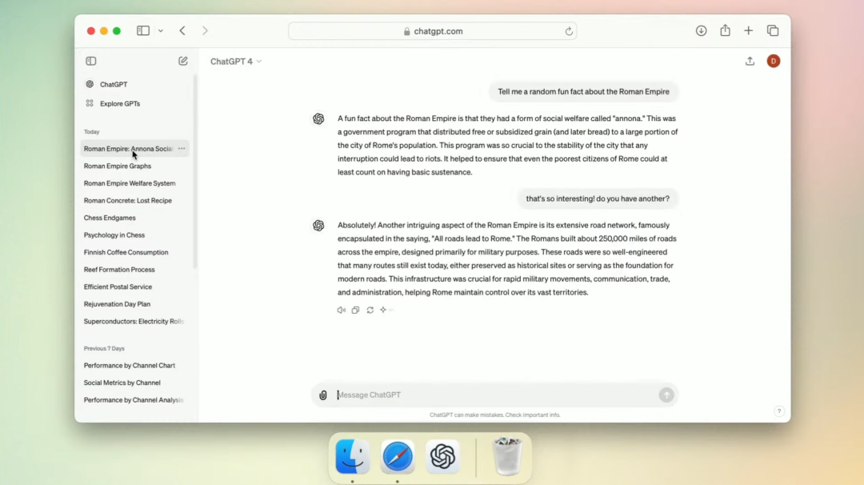Open options for Roman Empire: Annona chat
This screenshot has width=864, height=485.
182,149
